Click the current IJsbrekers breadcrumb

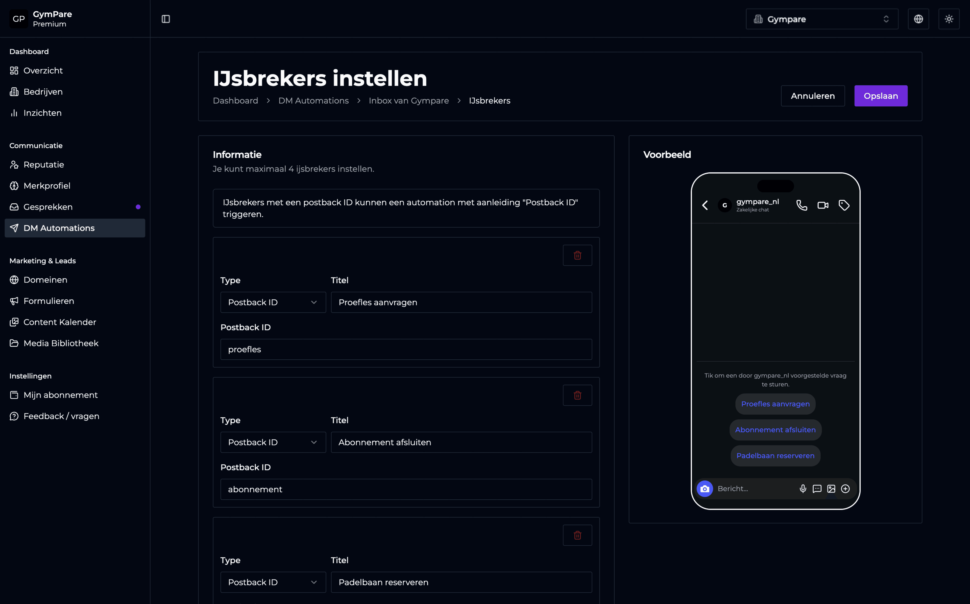(489, 101)
